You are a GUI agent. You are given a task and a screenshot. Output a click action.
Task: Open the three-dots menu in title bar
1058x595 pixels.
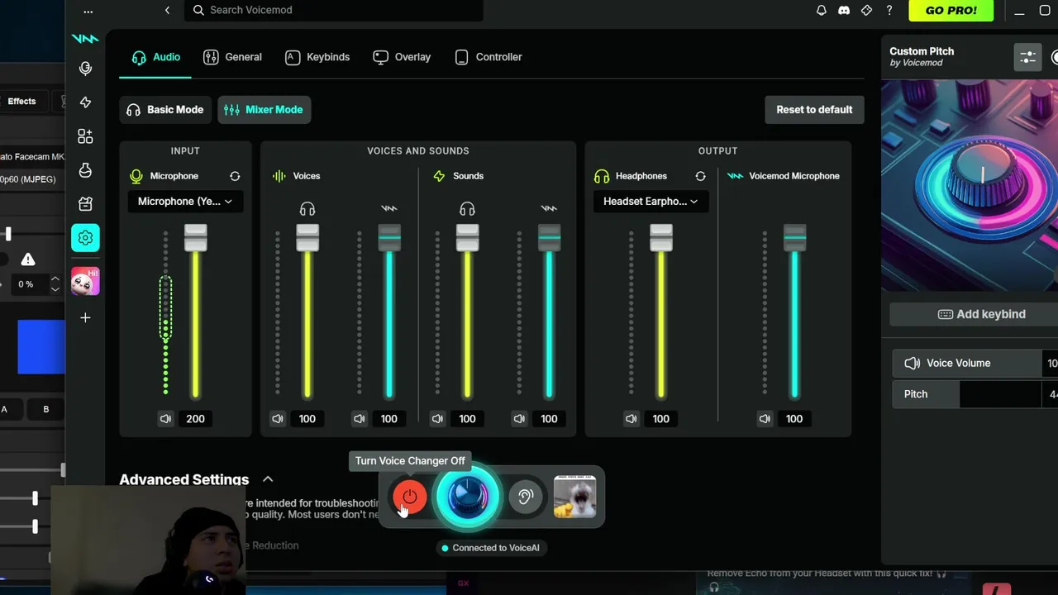click(88, 12)
